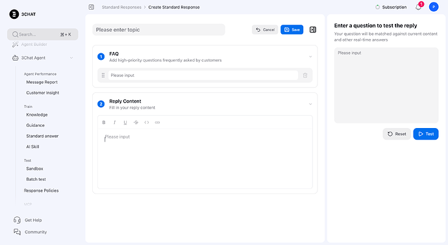This screenshot has width=448, height=245.
Task: Toggle the left sidebar panel icon
Action: (92, 7)
